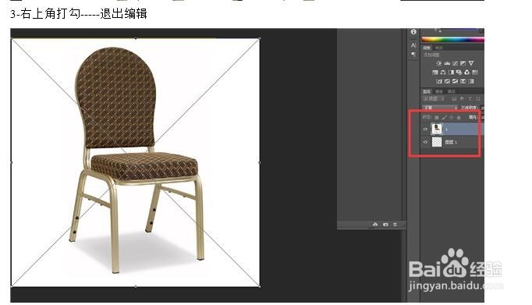Add a Curves adjustment
The height and width of the screenshot is (305, 532).
click(x=455, y=63)
